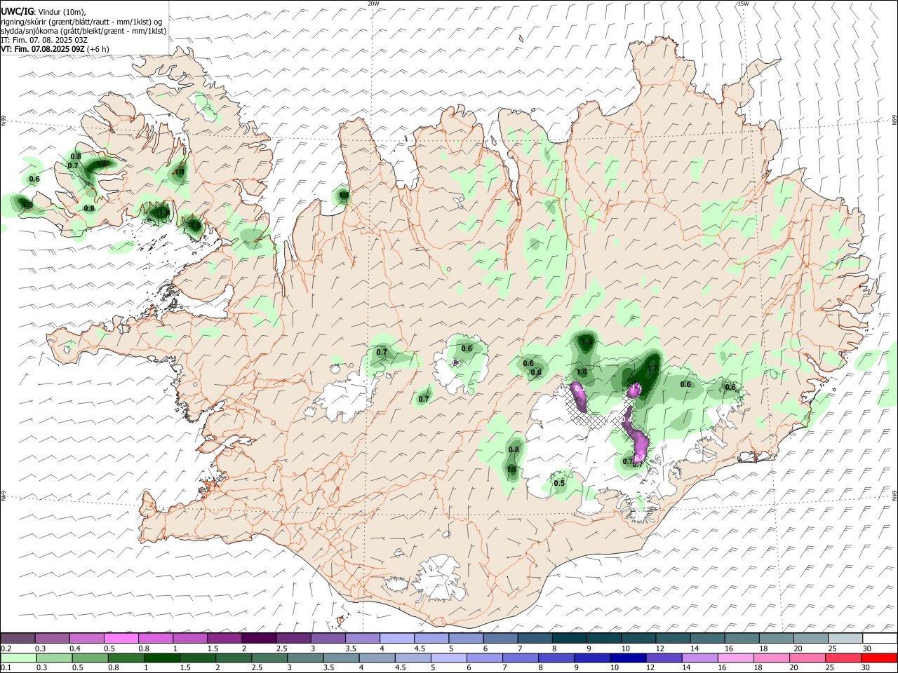Click the 15W longitude label

click(x=743, y=4)
